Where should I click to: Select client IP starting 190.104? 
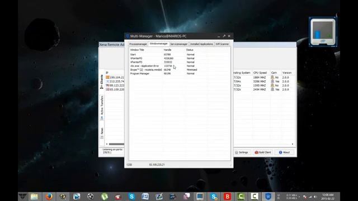pos(117,78)
